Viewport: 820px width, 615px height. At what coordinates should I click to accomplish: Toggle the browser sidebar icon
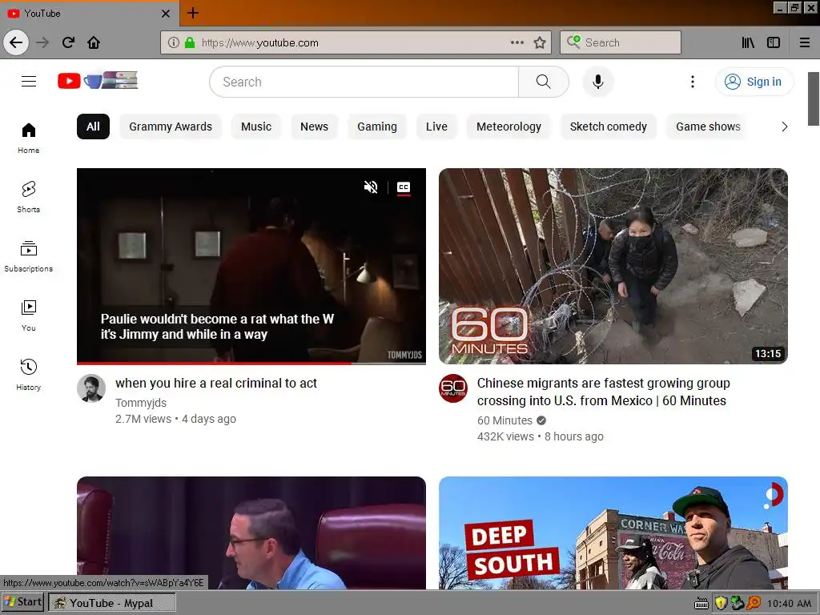pos(774,42)
